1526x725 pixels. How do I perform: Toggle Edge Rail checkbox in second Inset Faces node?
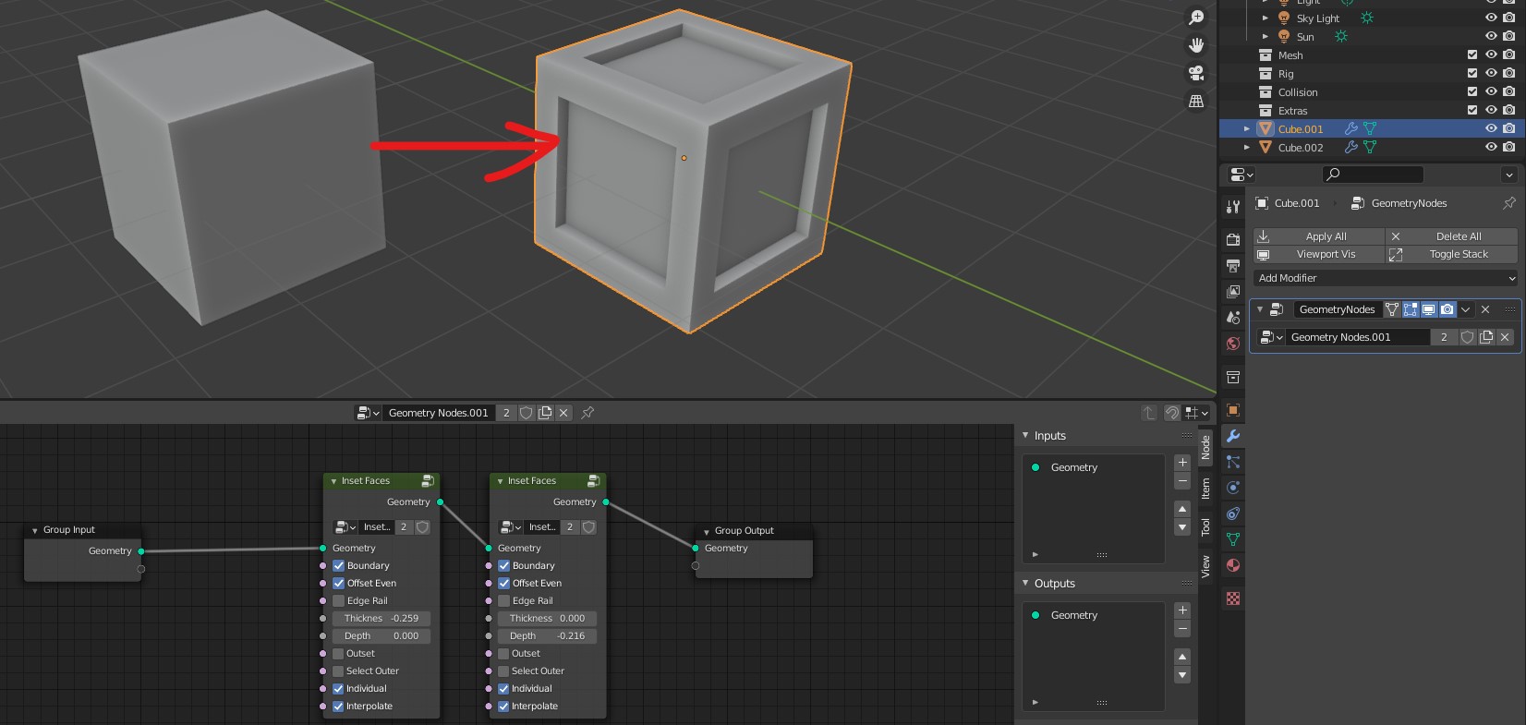click(504, 600)
